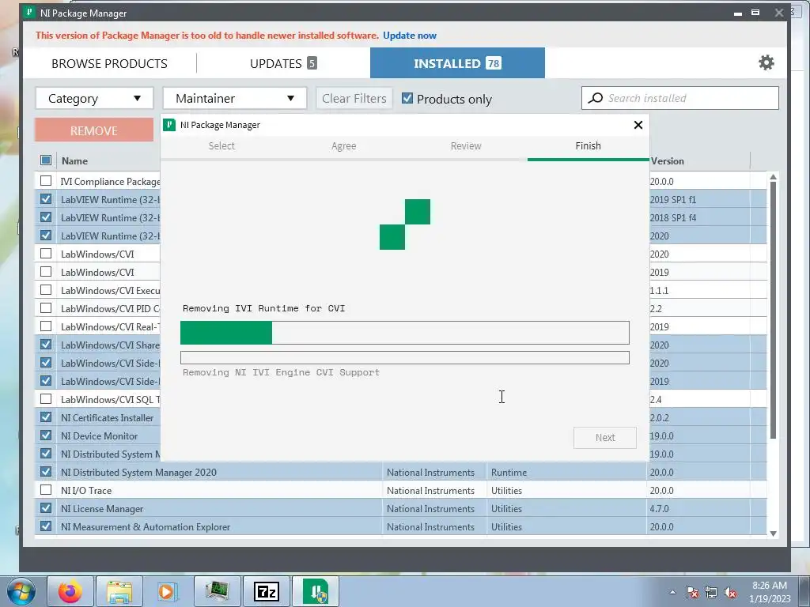Click the scrollbar up arrow

coord(773,177)
